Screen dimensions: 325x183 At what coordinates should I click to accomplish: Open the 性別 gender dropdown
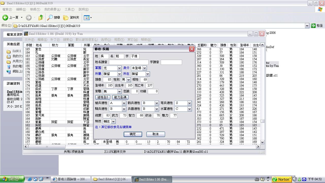(x=128, y=80)
